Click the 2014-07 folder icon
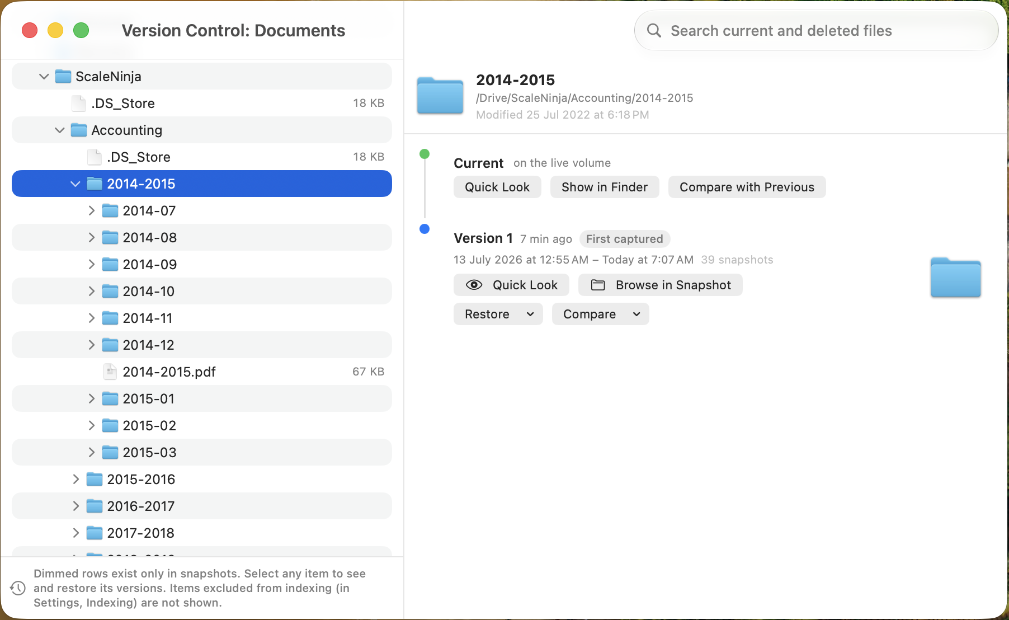 click(110, 210)
